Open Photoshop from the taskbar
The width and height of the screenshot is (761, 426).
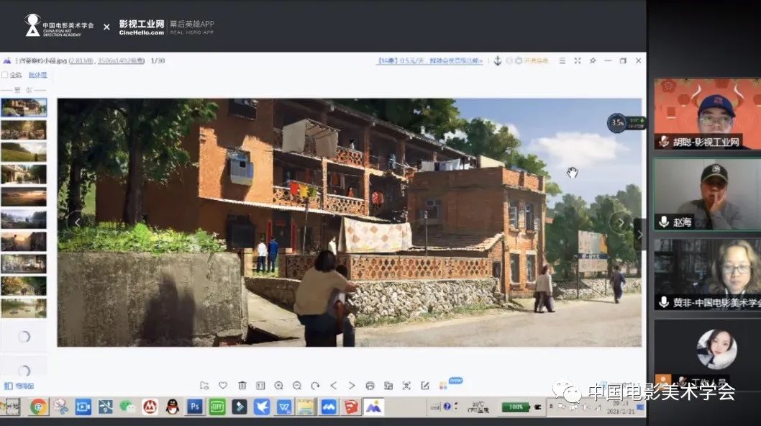click(x=194, y=407)
